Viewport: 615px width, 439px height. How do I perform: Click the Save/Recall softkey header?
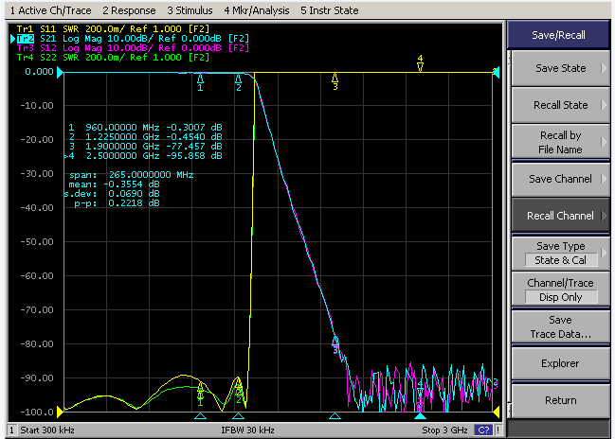[558, 35]
